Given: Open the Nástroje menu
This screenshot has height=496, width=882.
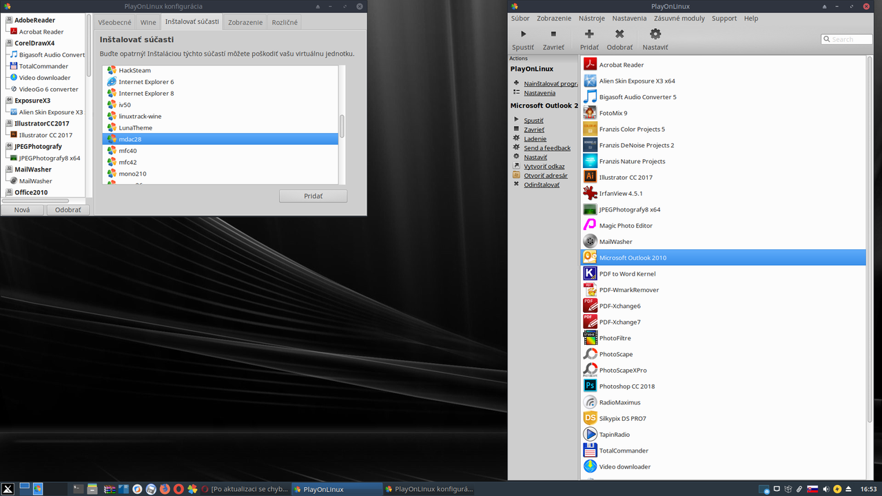Looking at the screenshot, I should point(591,19).
